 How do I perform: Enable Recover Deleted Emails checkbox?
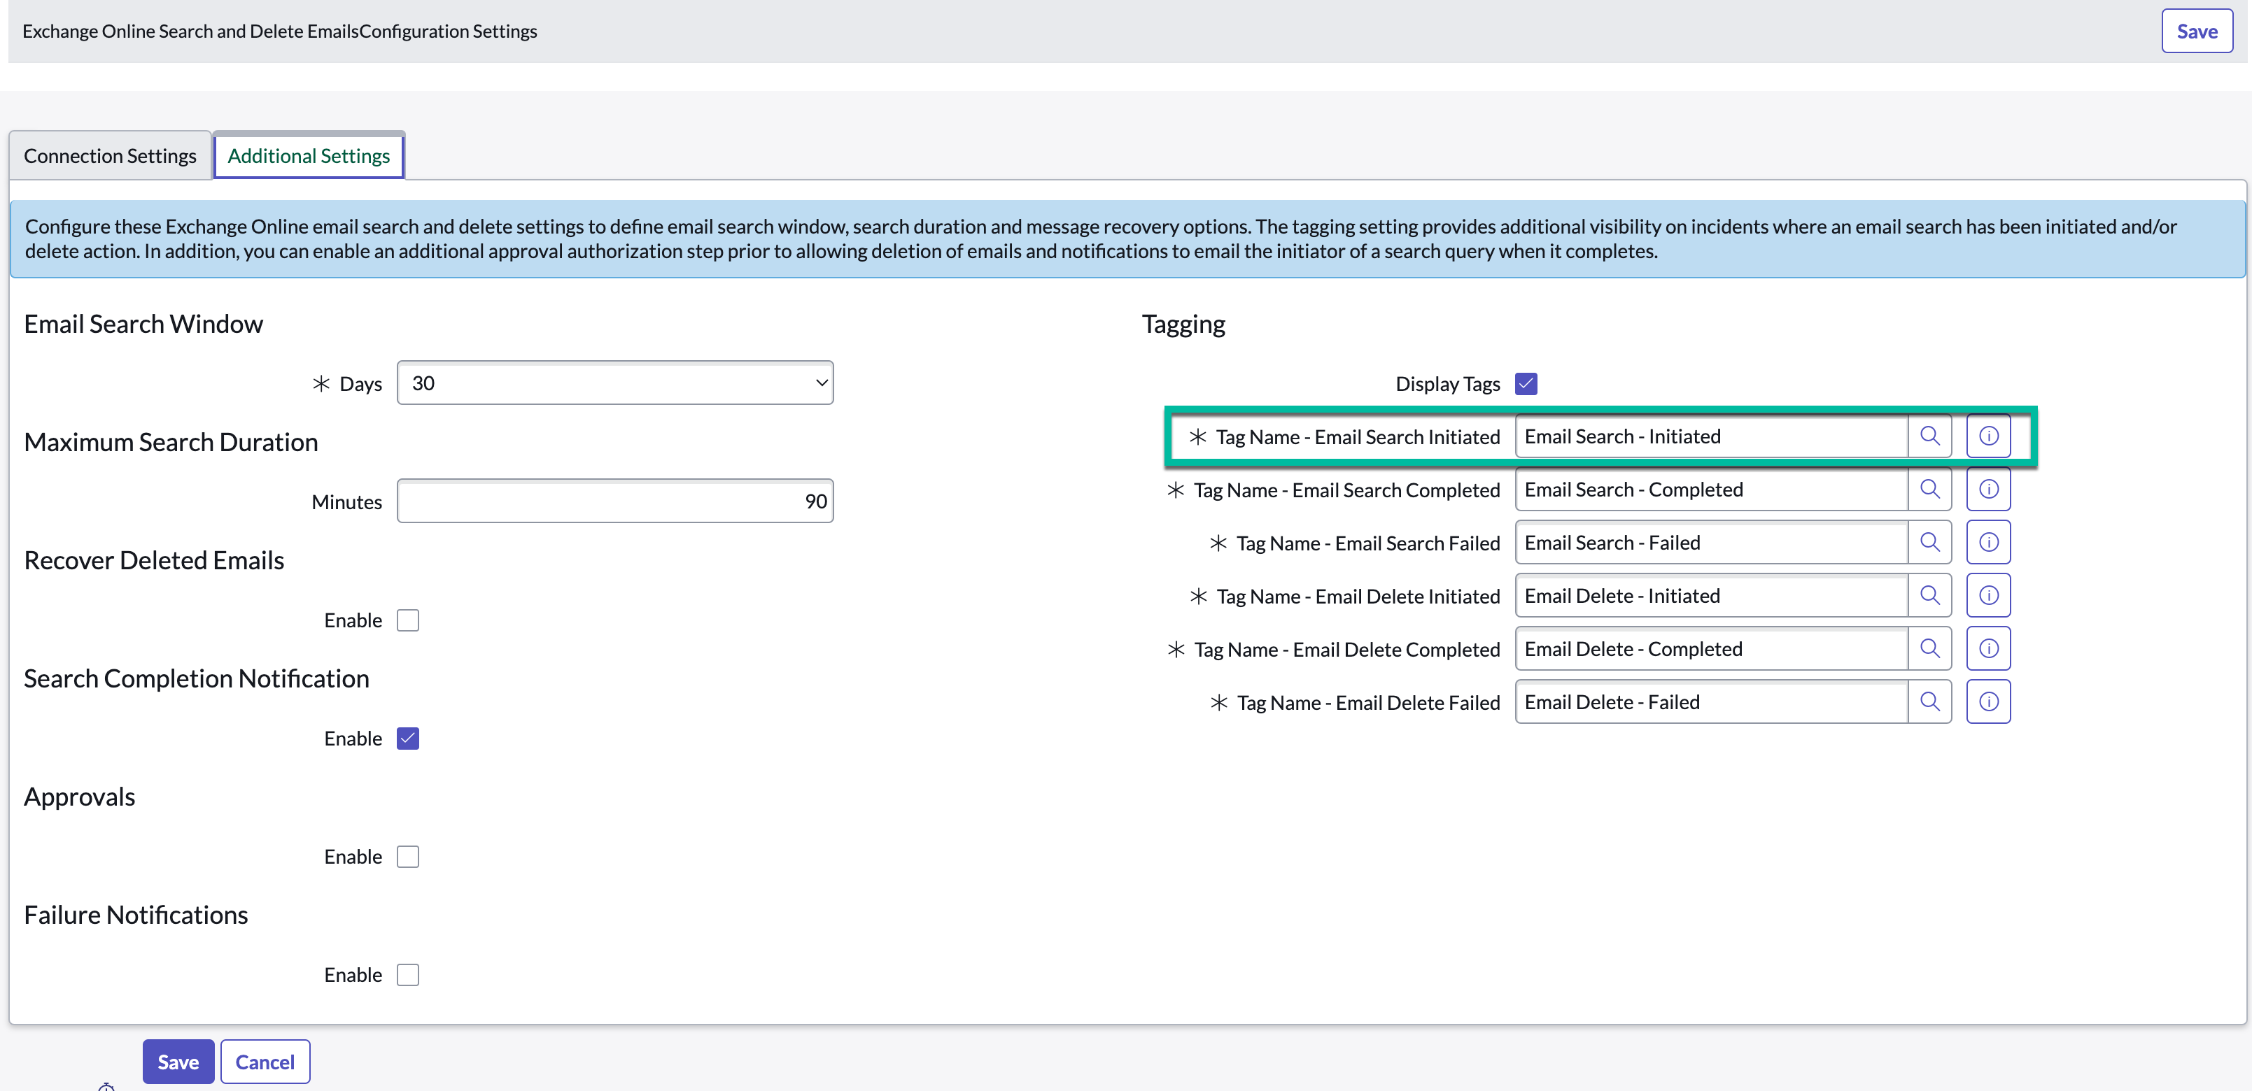[x=407, y=620]
